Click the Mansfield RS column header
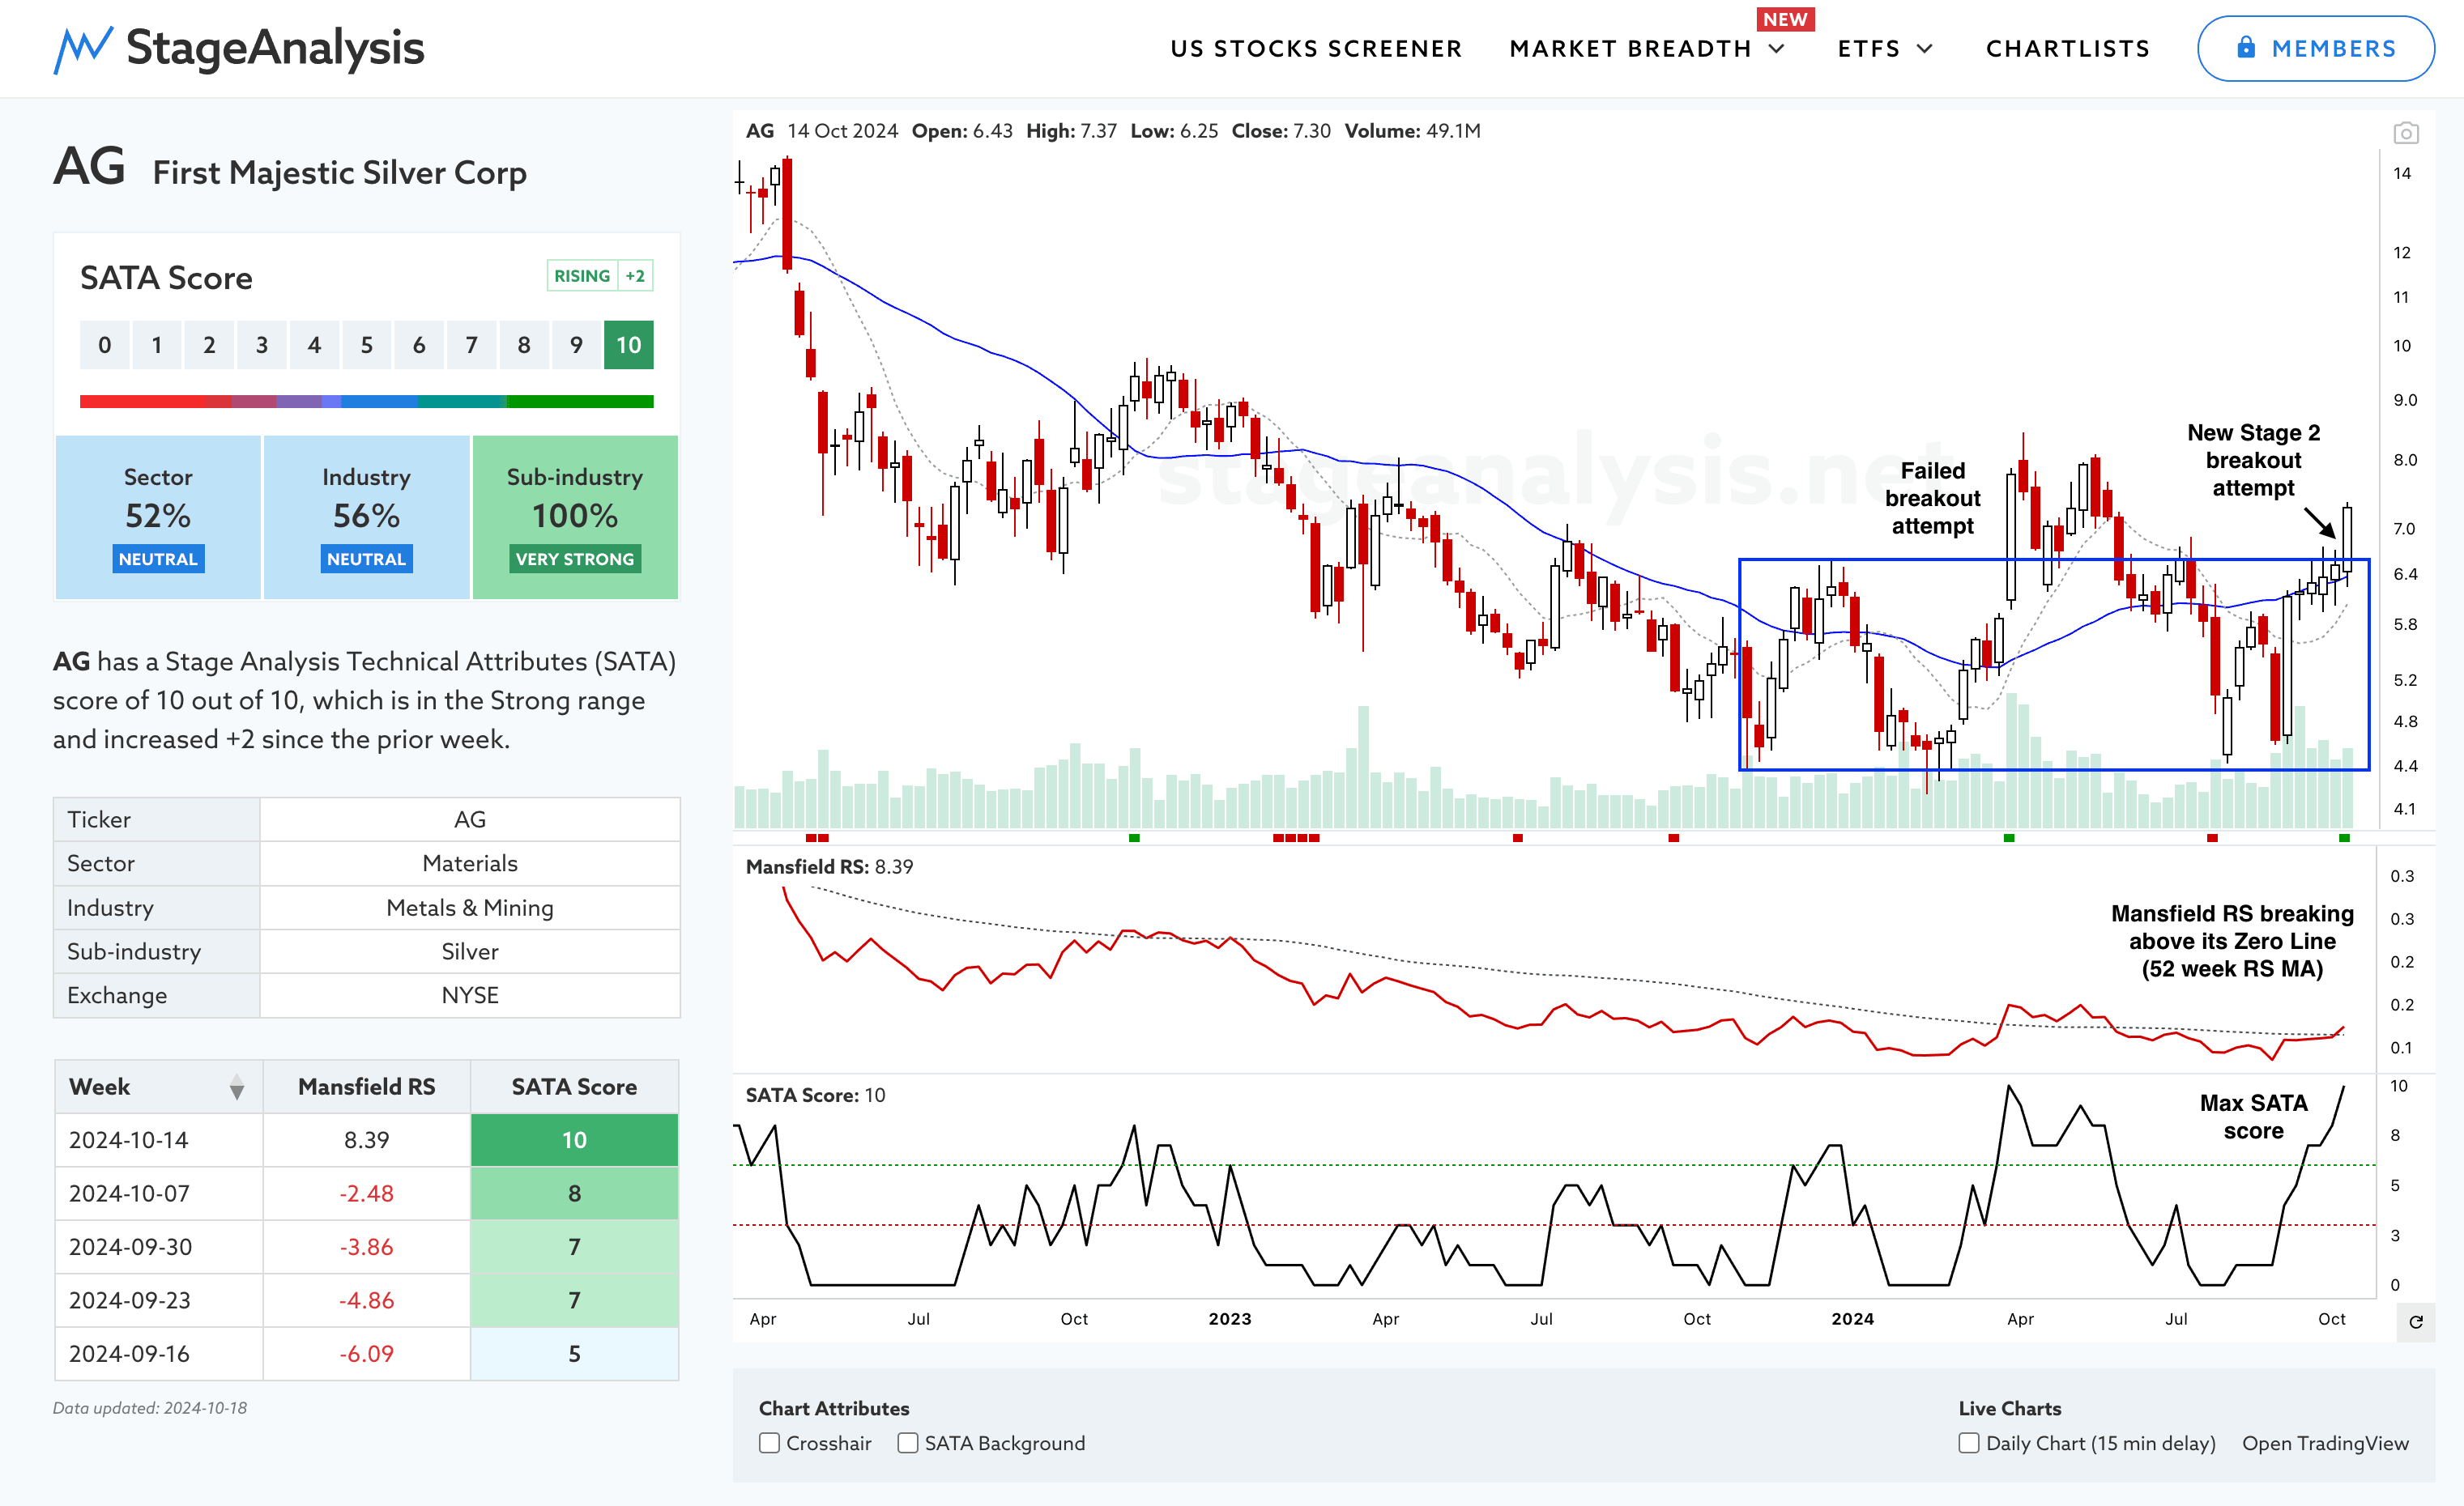2464x1506 pixels. point(366,1087)
